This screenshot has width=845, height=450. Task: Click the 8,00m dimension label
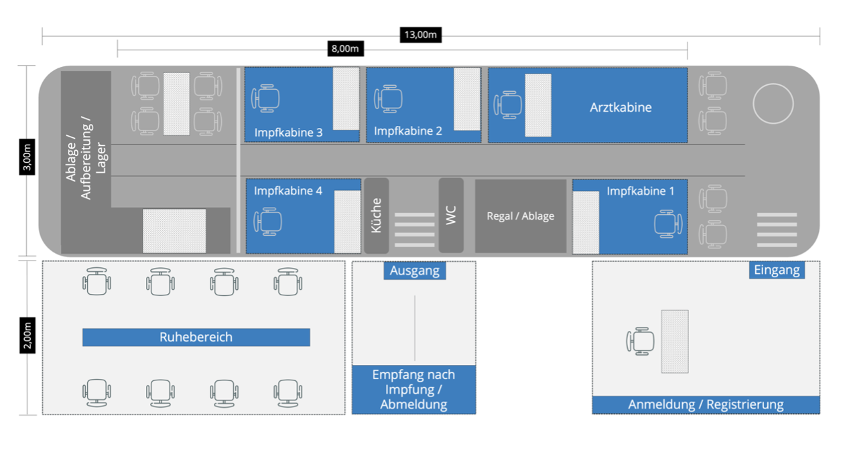[344, 48]
